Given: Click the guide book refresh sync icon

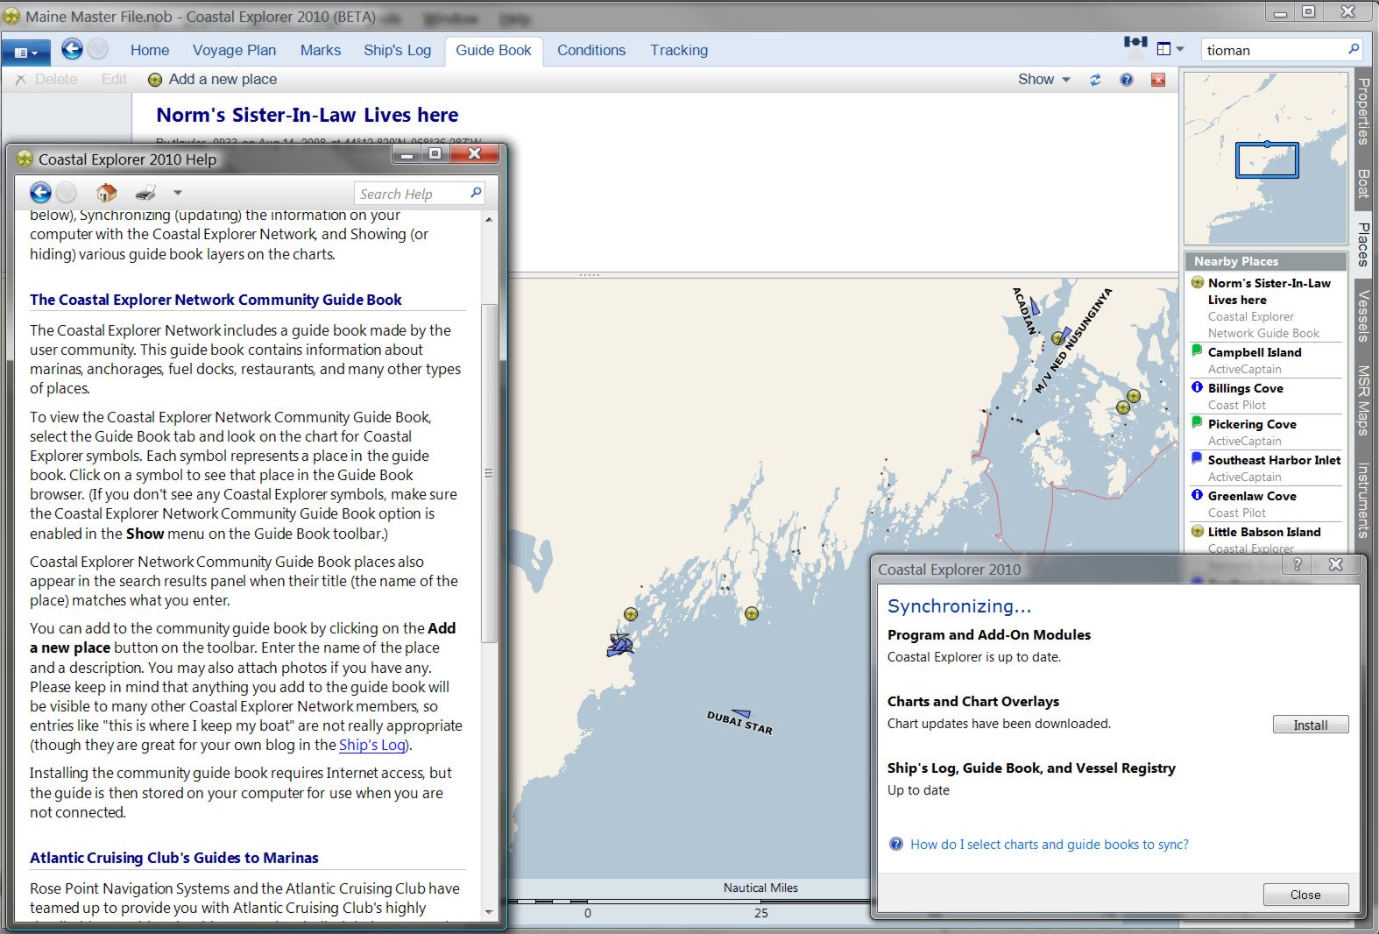Looking at the screenshot, I should click(1095, 80).
